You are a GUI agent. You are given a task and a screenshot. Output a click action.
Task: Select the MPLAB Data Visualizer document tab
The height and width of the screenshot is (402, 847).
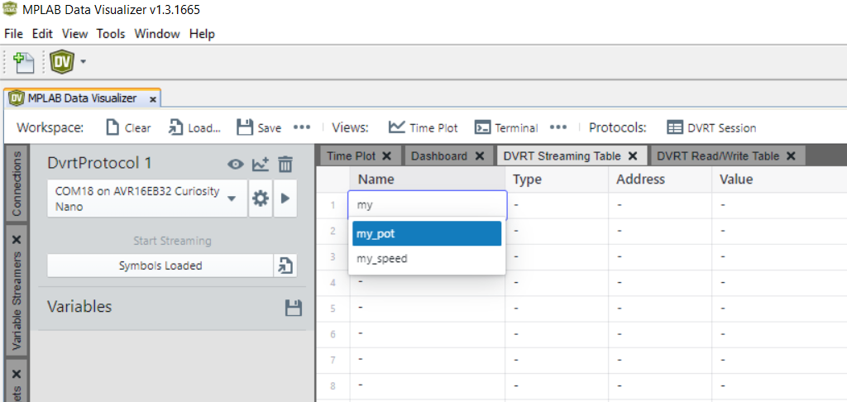click(81, 98)
